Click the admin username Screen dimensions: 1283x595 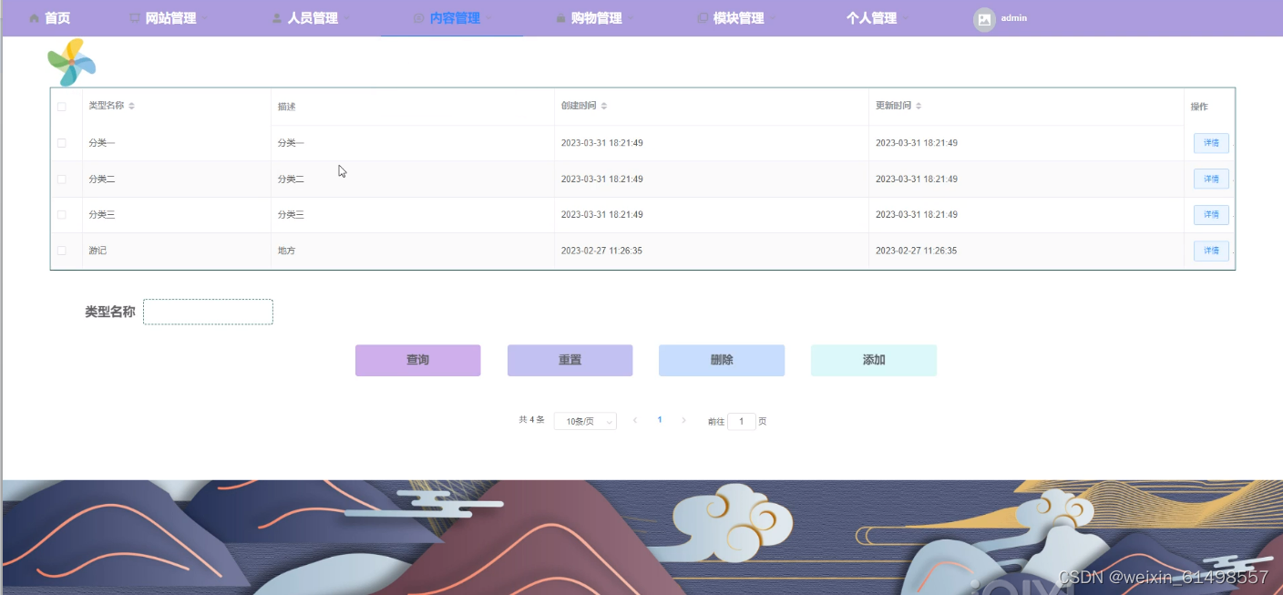1013,18
